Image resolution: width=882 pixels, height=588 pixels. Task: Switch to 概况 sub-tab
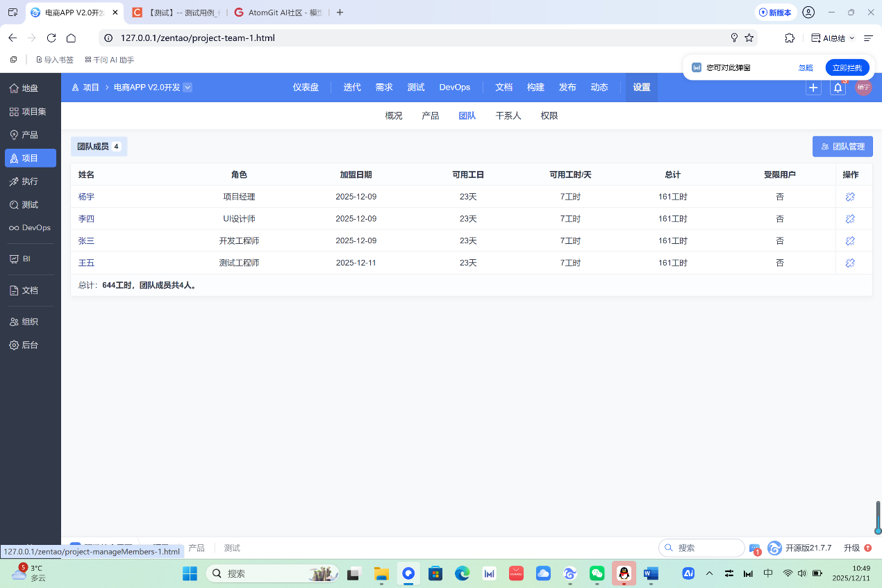coord(394,116)
